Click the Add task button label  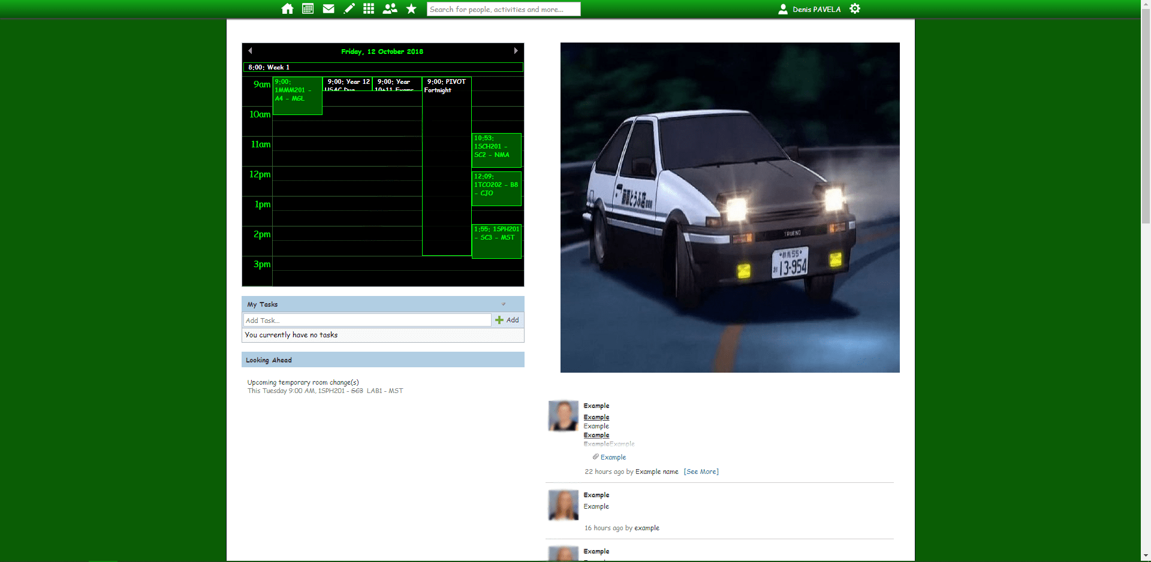(513, 320)
